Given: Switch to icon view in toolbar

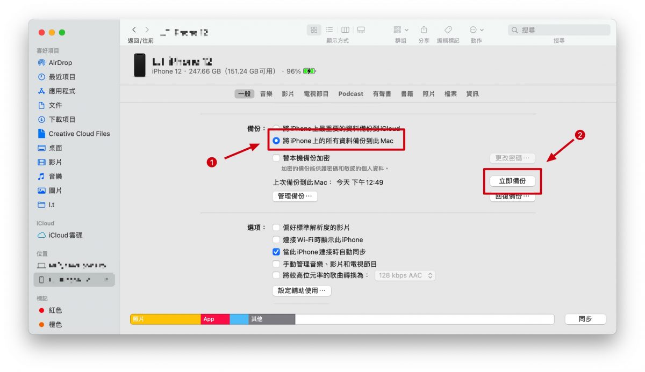Looking at the screenshot, I should click(x=314, y=30).
